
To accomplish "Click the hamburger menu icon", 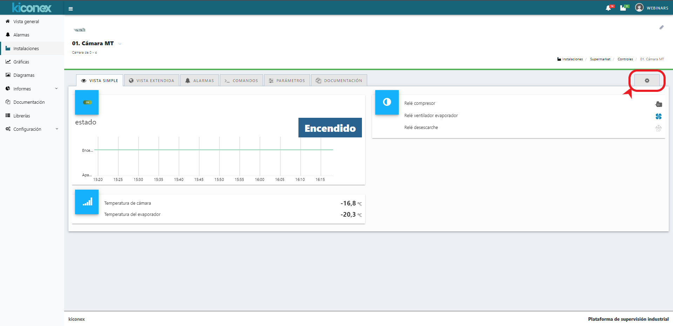I will point(70,9).
